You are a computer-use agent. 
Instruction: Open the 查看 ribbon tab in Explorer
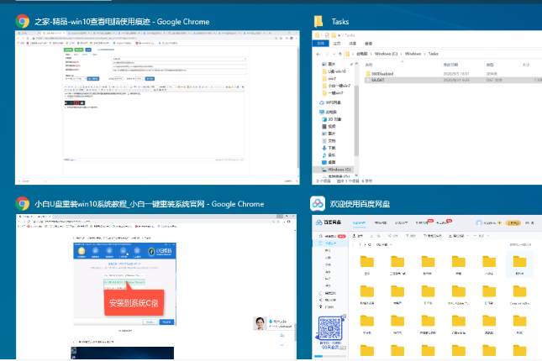click(369, 44)
